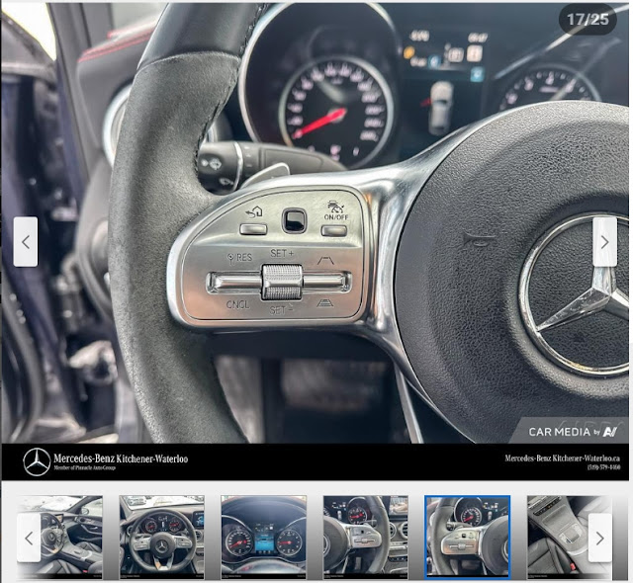Open thumbnail of interior side view

59,538
